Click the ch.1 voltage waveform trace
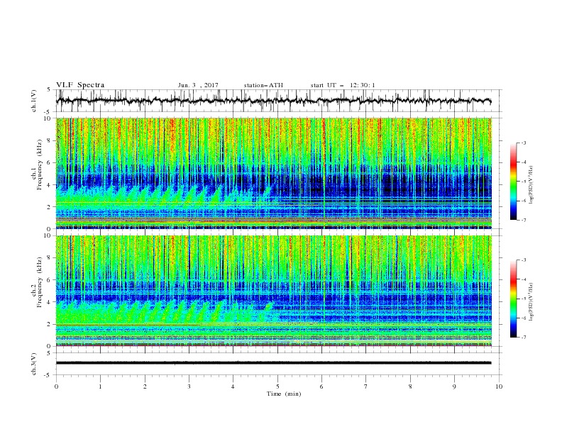The width and height of the screenshot is (562, 434). click(273, 101)
